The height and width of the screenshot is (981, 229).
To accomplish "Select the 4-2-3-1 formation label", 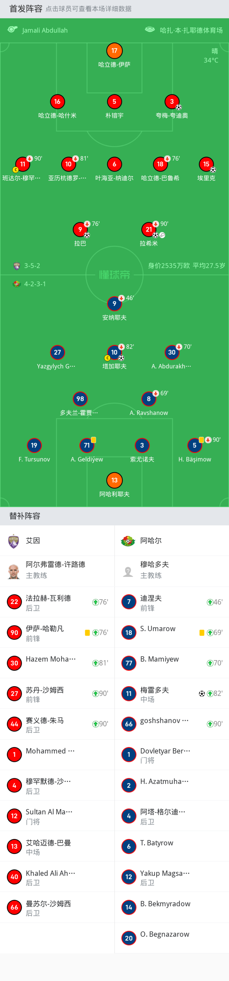I will [x=35, y=284].
